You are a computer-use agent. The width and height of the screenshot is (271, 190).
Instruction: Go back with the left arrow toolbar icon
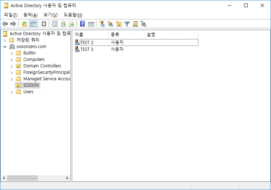5,24
